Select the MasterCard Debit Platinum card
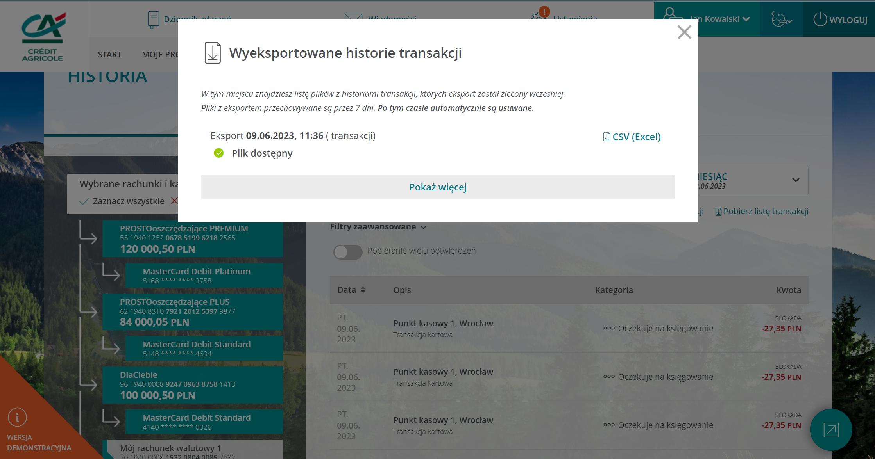The image size is (875, 459). [x=204, y=276]
